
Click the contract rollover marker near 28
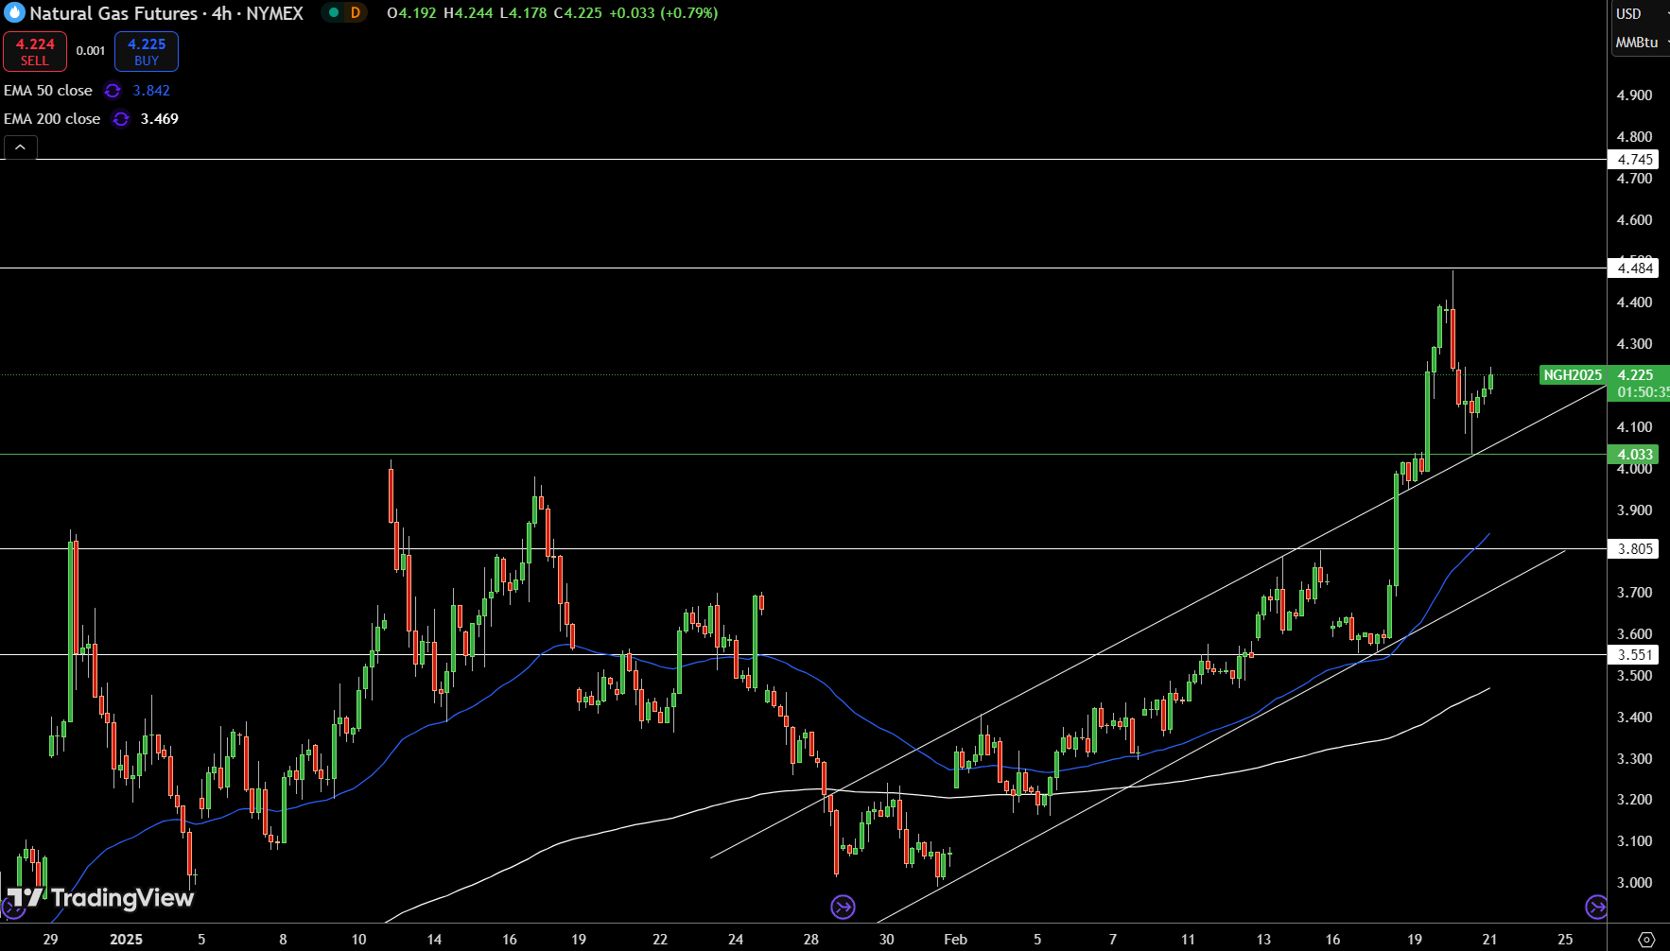point(843,908)
